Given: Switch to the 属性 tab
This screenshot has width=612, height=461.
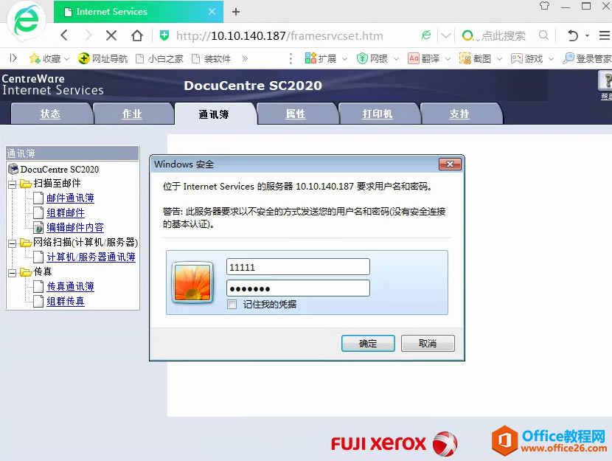Looking at the screenshot, I should tap(296, 114).
